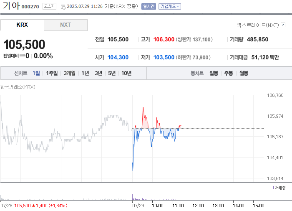Select the 10년 line chart period
The image size is (292, 211).
(126, 73)
